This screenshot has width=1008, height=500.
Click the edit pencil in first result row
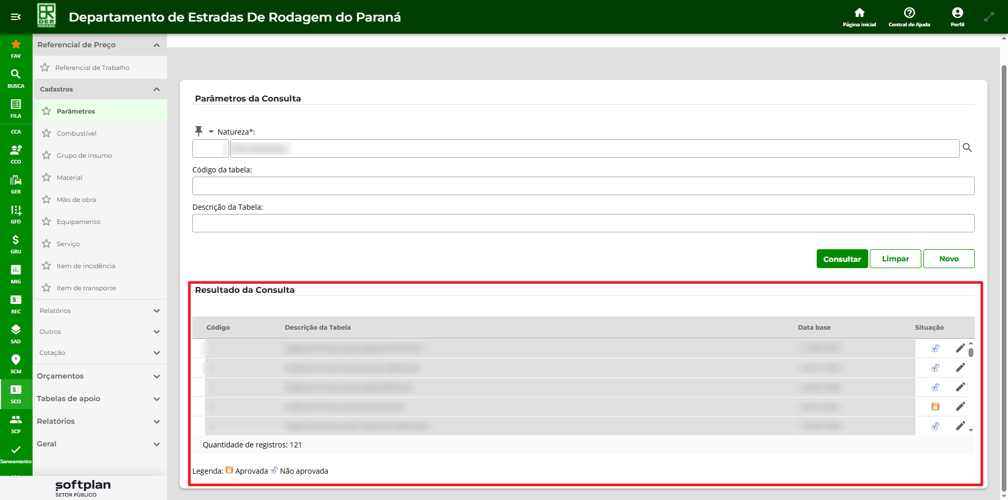(x=960, y=348)
